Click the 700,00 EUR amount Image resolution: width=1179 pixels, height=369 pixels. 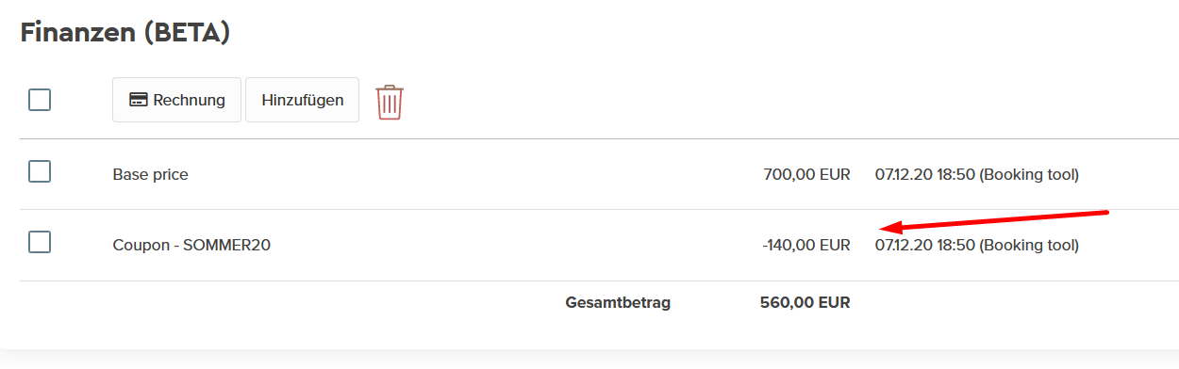click(x=807, y=174)
